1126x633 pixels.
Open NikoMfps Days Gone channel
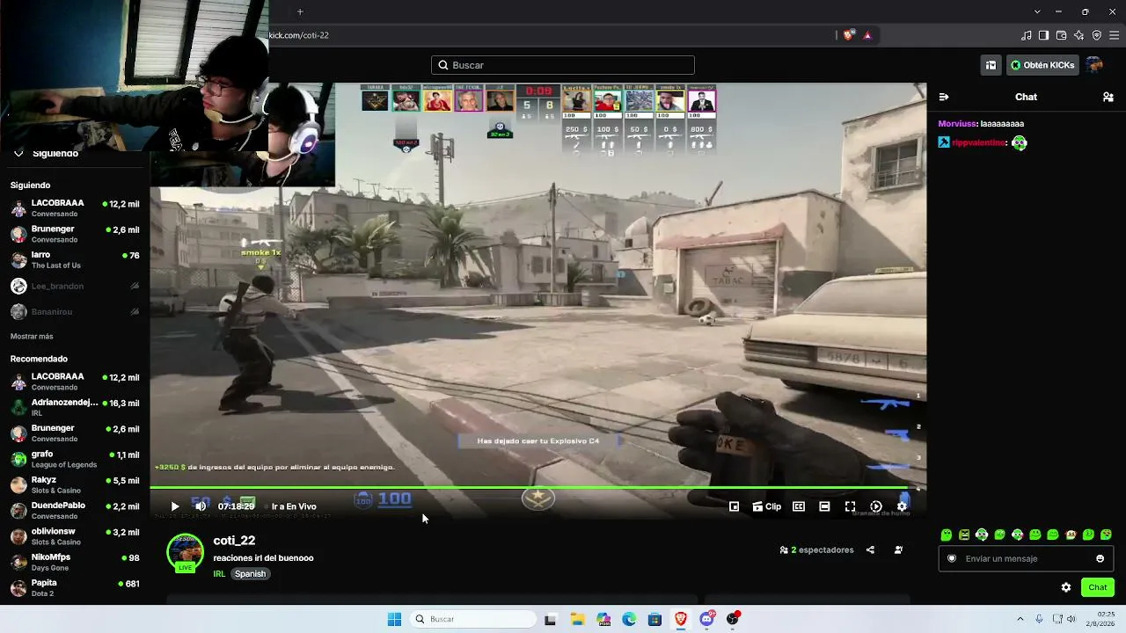tap(75, 562)
